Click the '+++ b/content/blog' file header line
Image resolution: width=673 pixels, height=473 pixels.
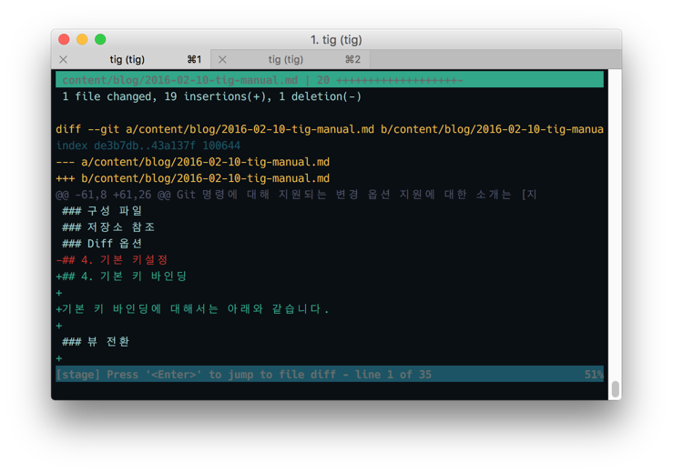[x=193, y=178]
